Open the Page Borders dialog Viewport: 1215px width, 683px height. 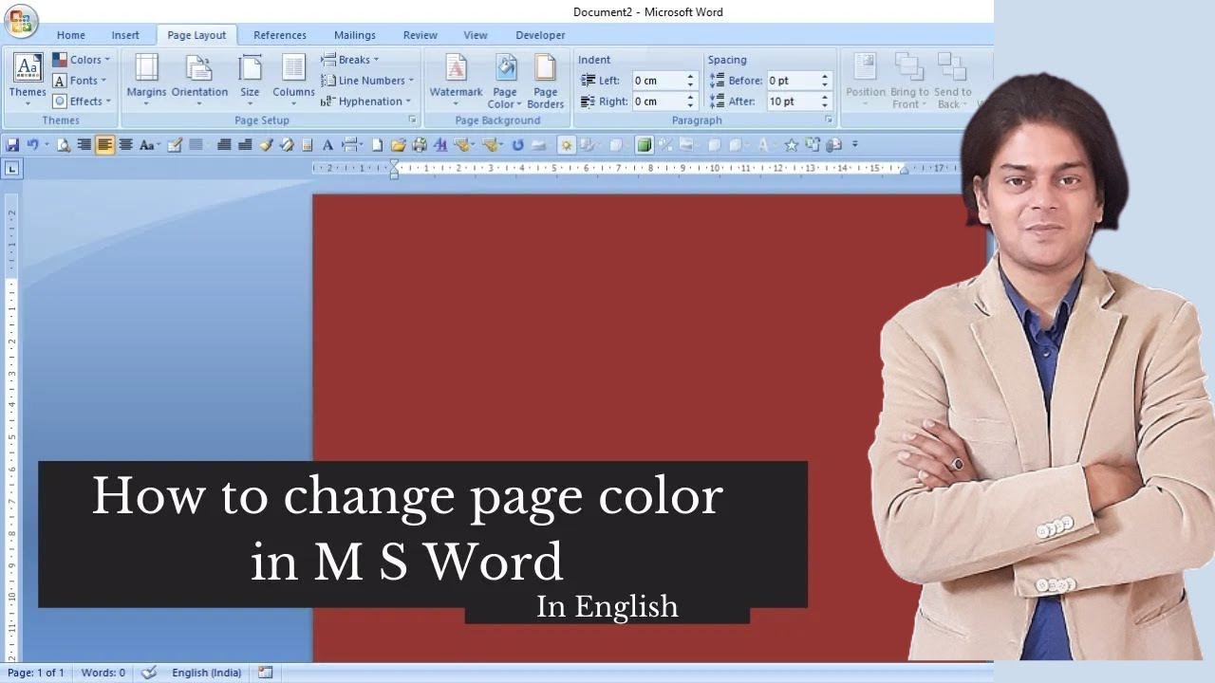pyautogui.click(x=545, y=80)
